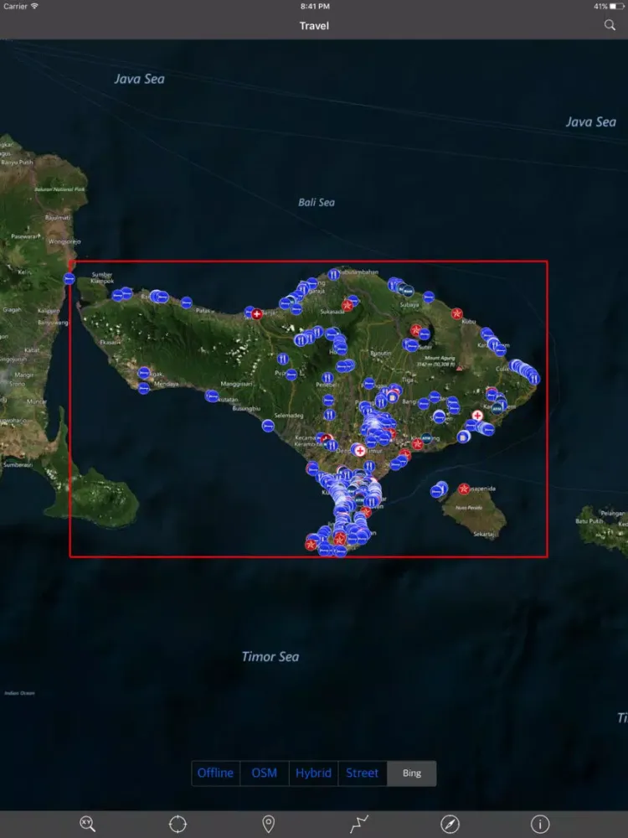Tap the blue marker at Mendaya
Viewport: 628px width, 838px height.
[x=144, y=388]
